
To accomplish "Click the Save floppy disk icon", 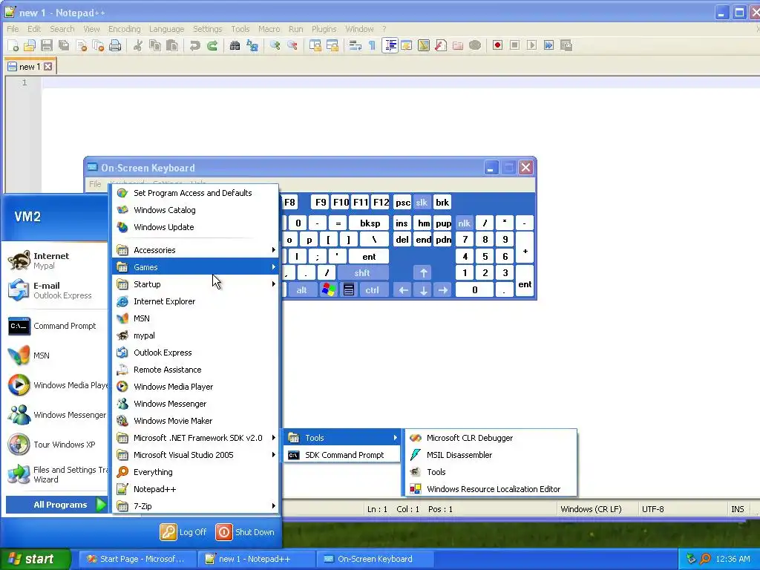I will (47, 45).
